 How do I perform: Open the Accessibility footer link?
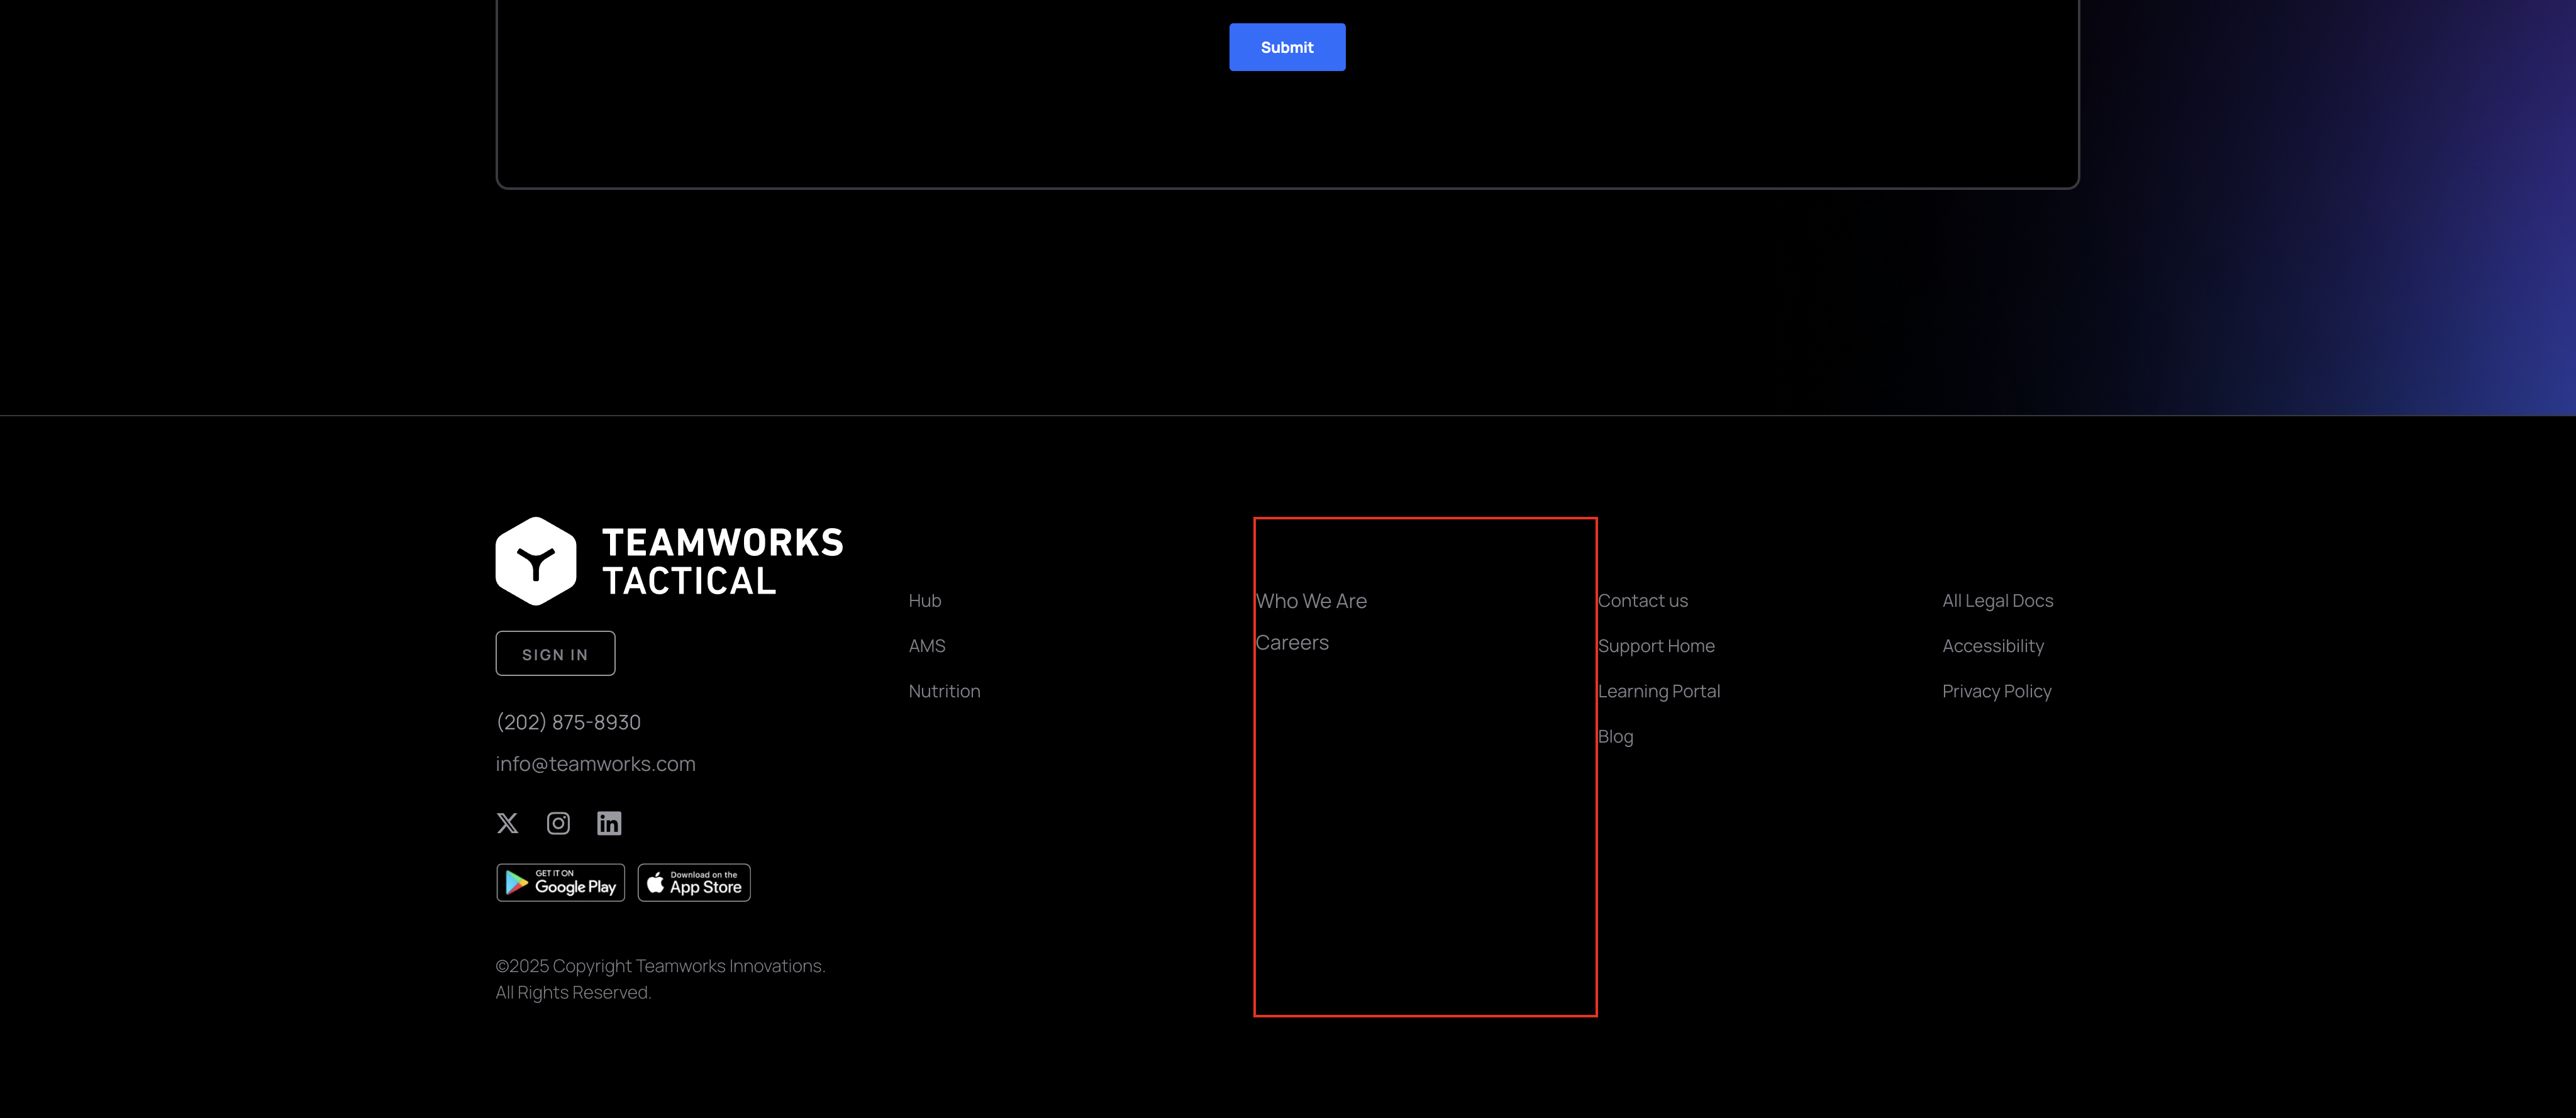[x=1992, y=646]
